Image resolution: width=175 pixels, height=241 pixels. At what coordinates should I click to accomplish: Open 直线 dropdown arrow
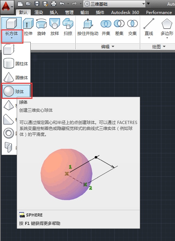(149, 38)
